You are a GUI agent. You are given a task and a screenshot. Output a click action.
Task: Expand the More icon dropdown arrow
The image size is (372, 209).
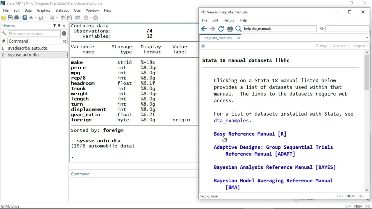(91, 18)
